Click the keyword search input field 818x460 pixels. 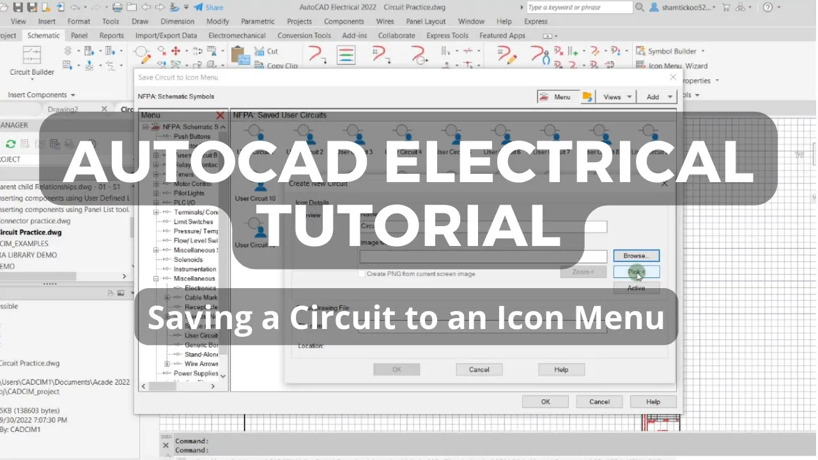580,7
